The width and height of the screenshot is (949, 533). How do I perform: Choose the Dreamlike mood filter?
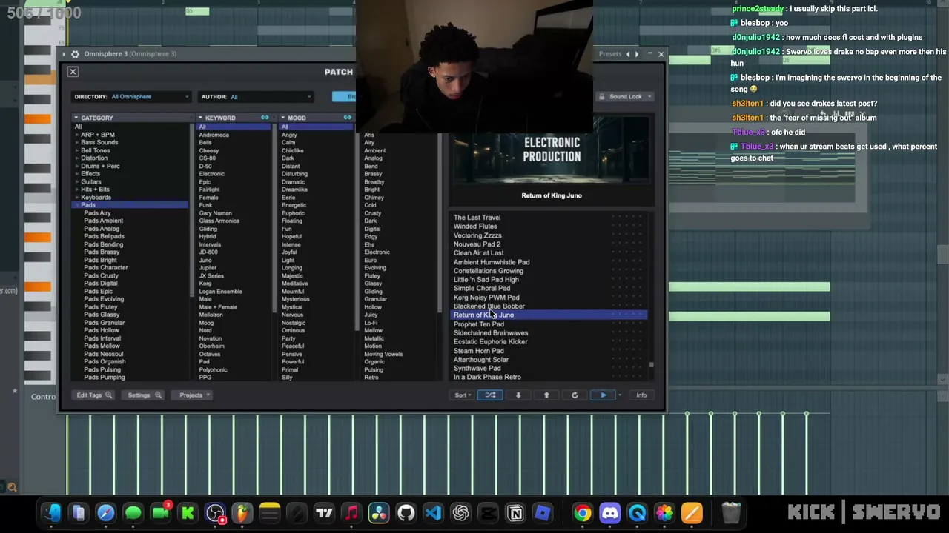294,190
